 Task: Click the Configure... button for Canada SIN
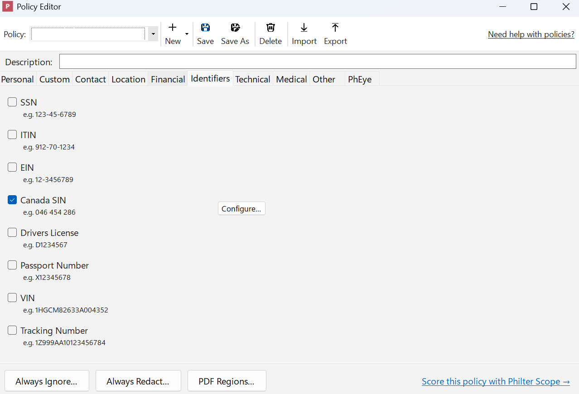241,209
